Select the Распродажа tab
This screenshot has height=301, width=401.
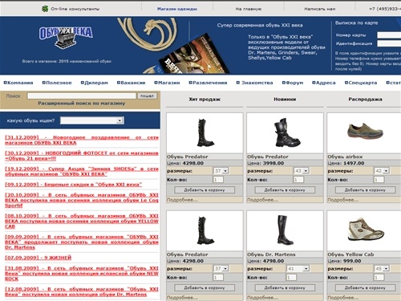(365, 100)
